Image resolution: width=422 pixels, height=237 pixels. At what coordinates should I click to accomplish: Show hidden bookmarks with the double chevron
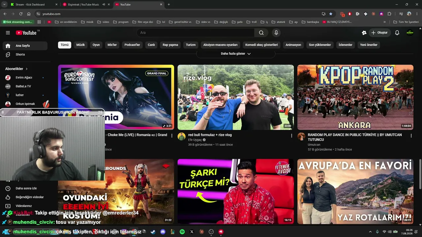point(384,22)
